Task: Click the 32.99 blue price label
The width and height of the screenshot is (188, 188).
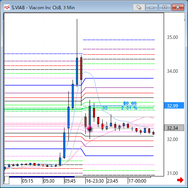Action: (174, 106)
